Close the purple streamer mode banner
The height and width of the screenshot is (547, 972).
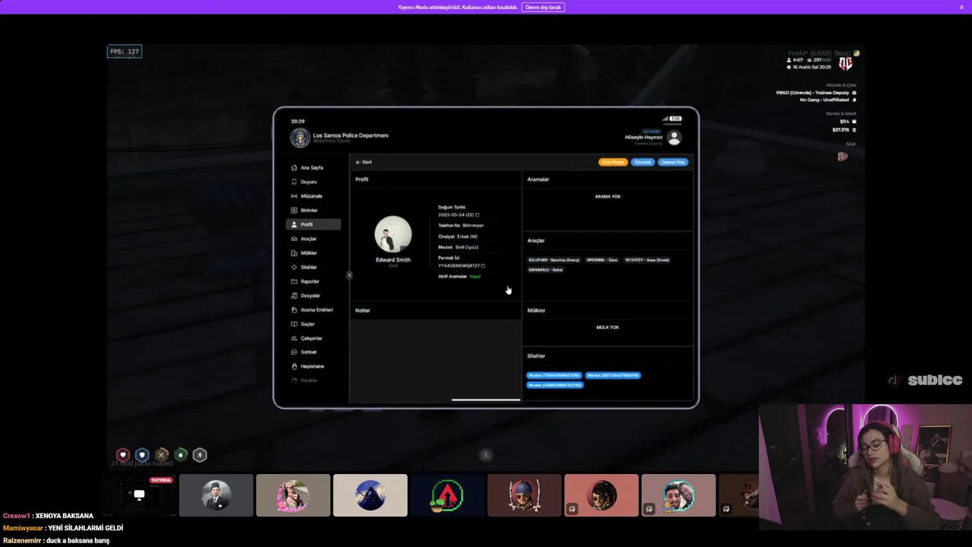click(961, 7)
